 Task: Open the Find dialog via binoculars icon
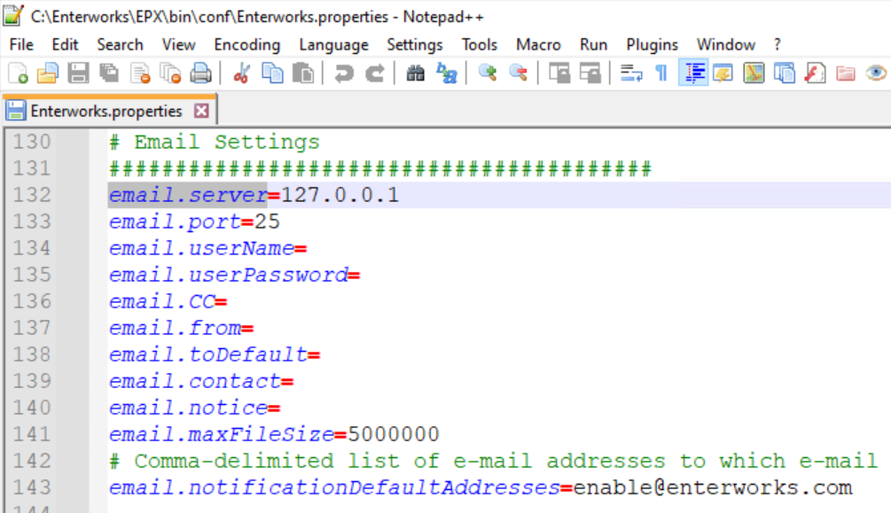415,73
